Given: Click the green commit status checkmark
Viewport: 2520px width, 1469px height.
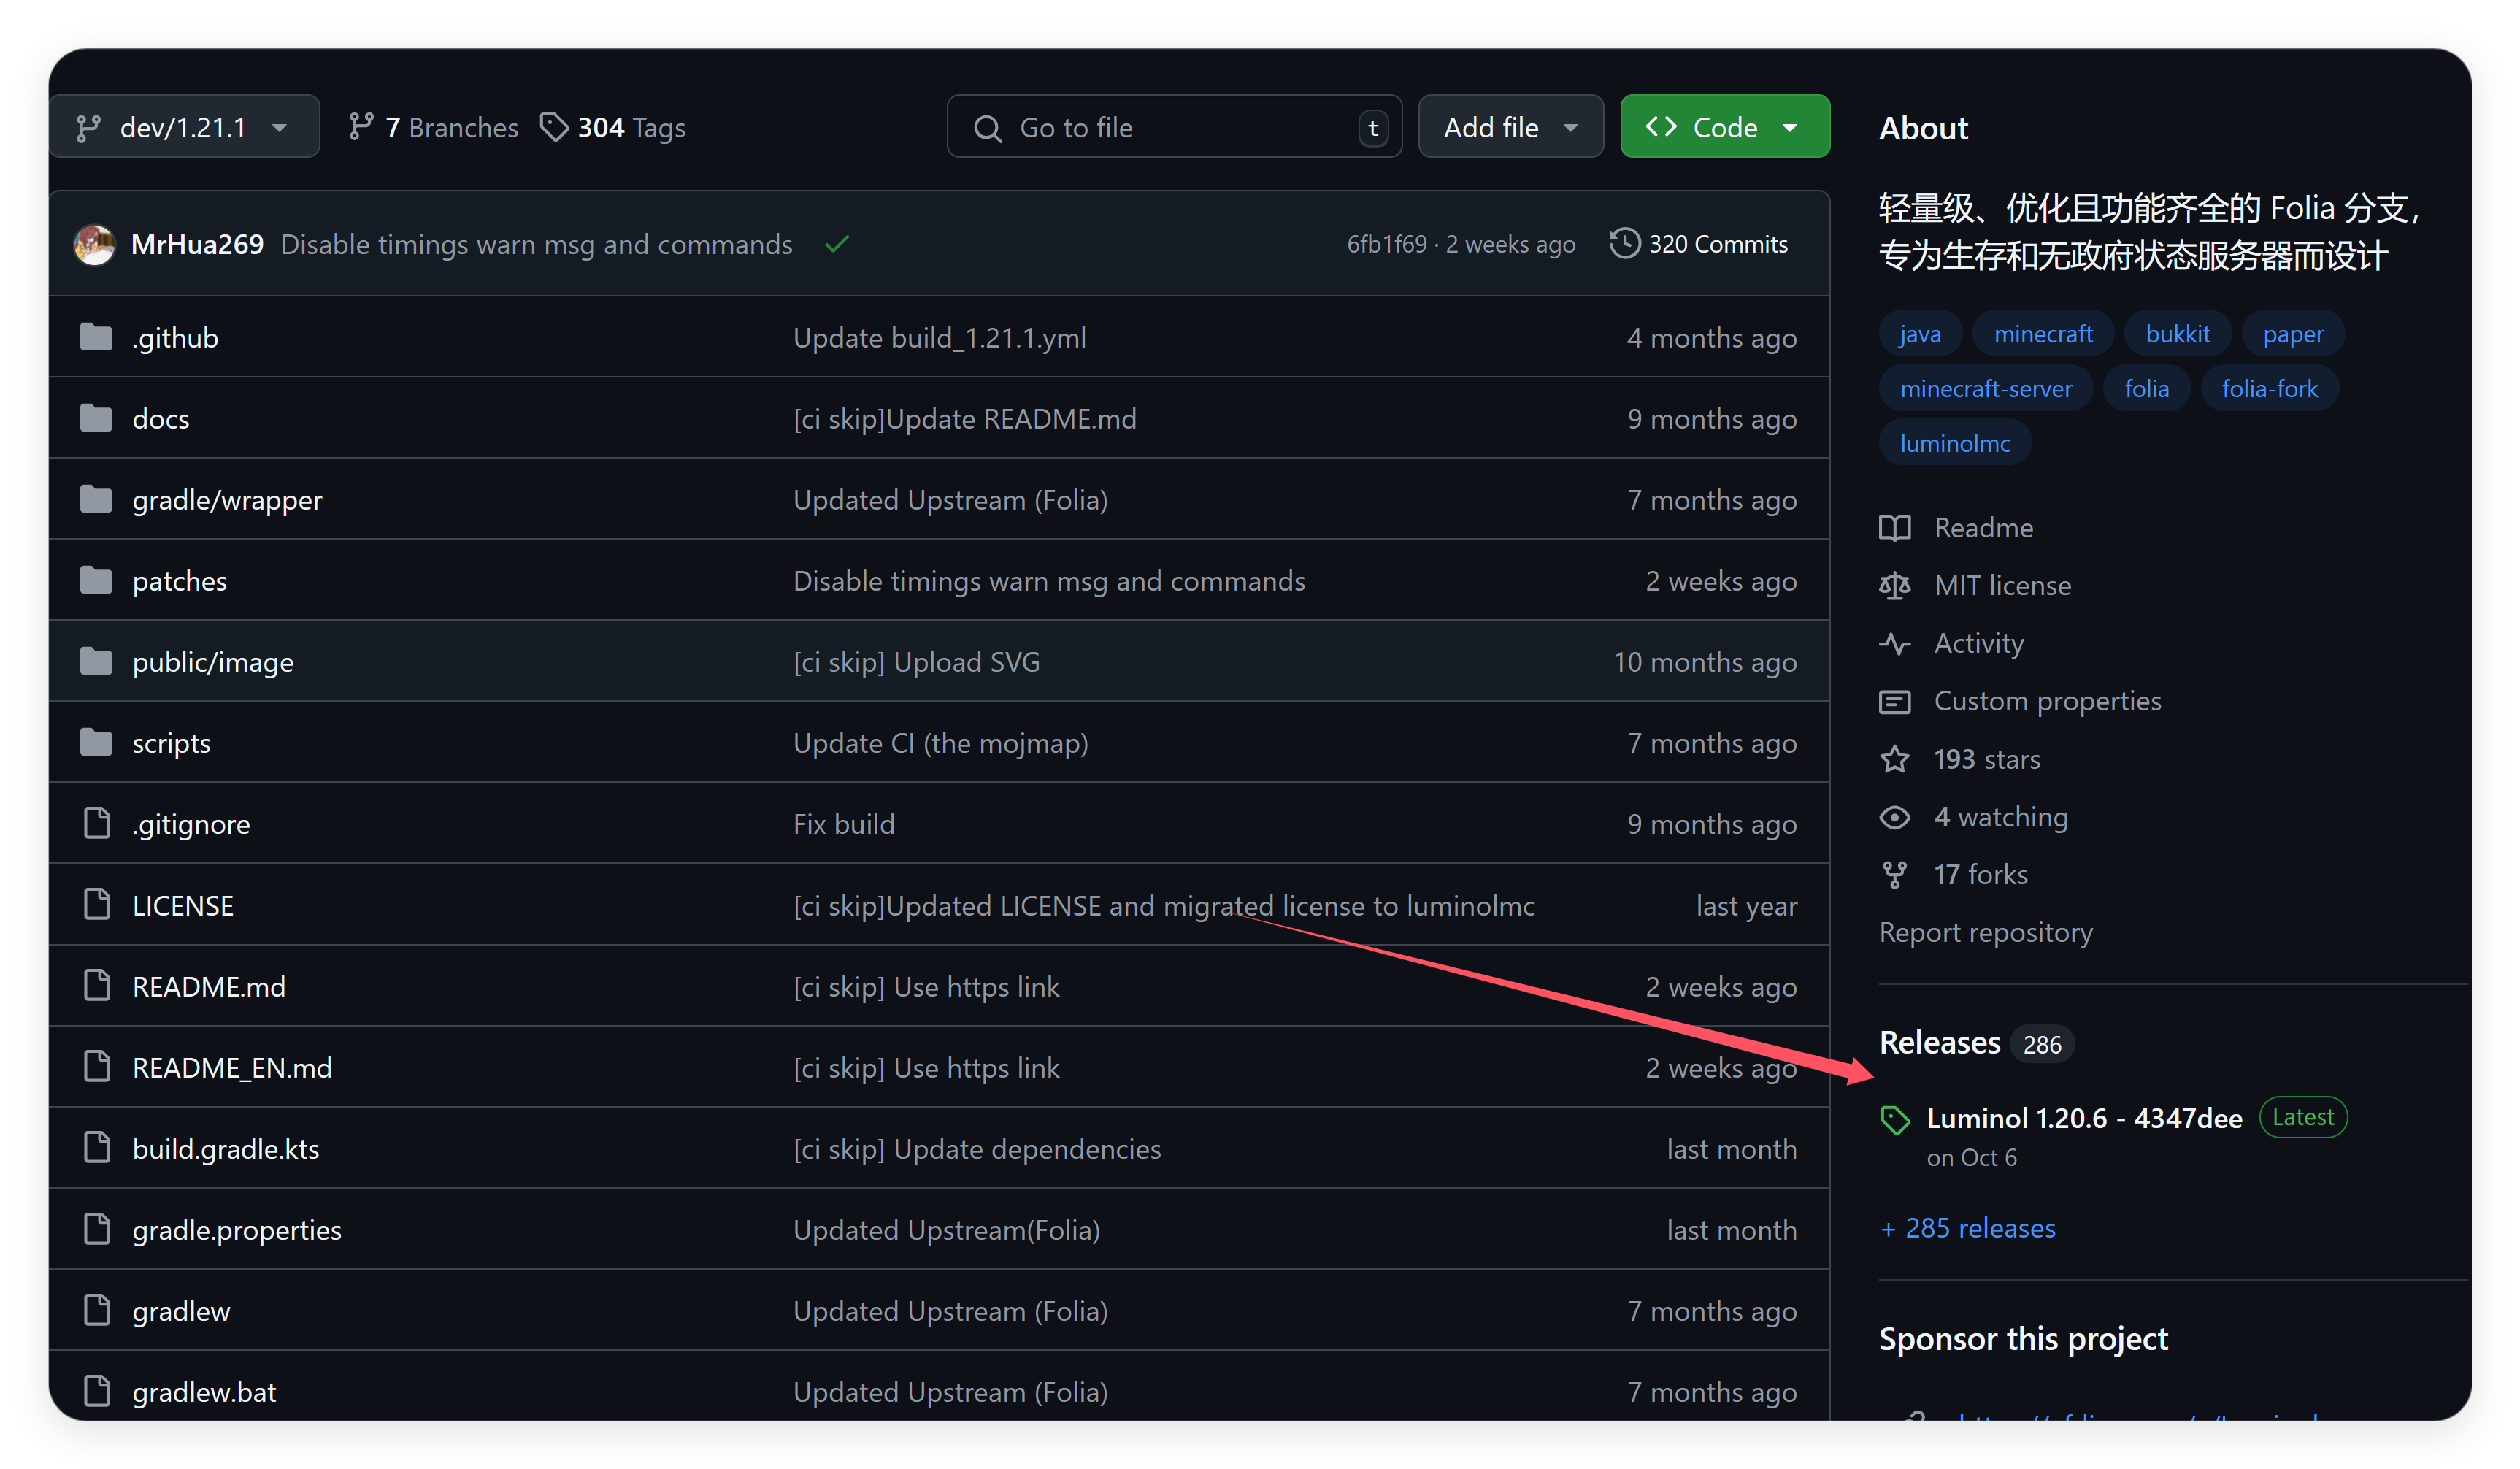Looking at the screenshot, I should coord(837,244).
